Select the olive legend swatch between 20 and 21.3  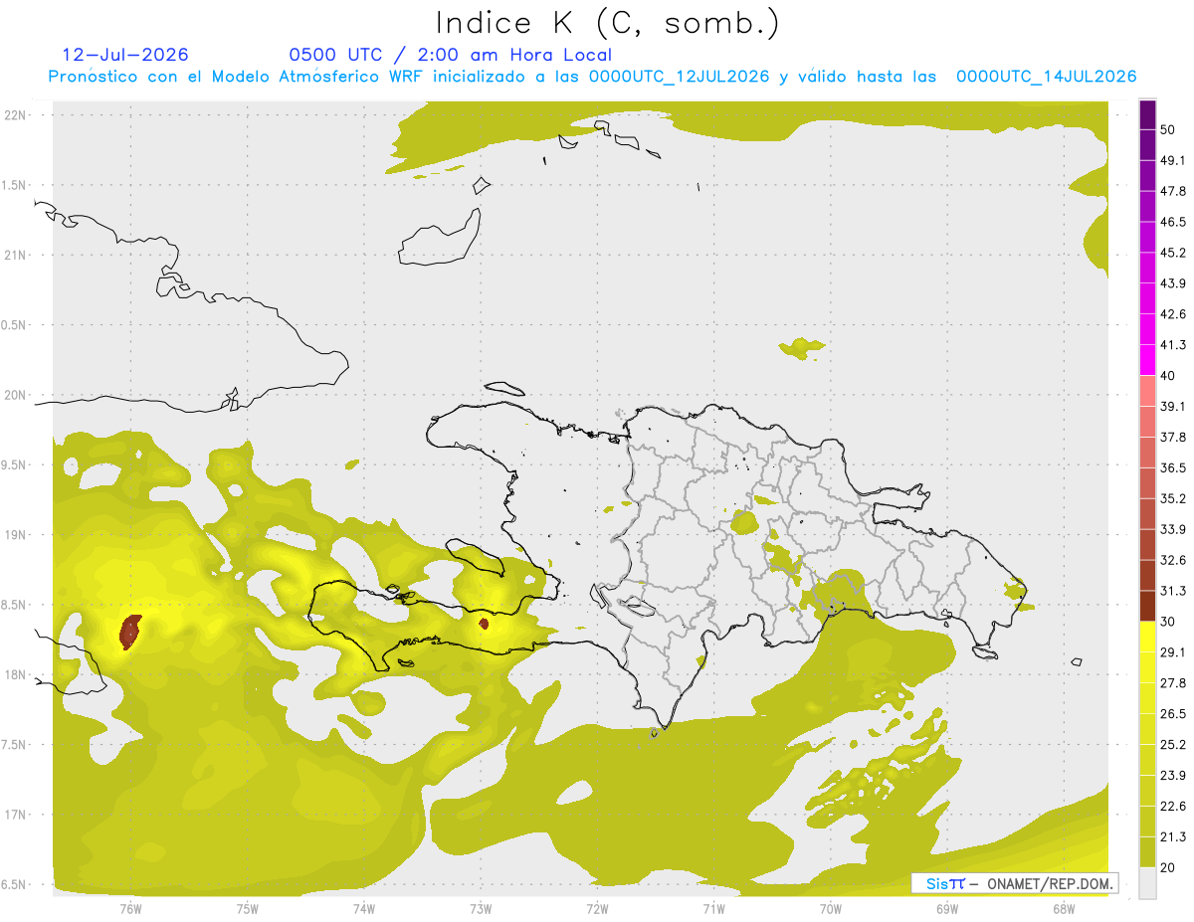click(x=1147, y=853)
